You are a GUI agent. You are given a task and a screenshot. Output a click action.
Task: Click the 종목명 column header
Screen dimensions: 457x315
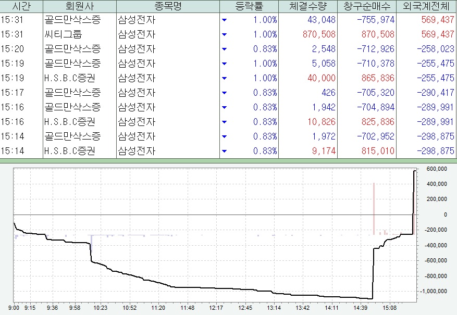pos(168,6)
